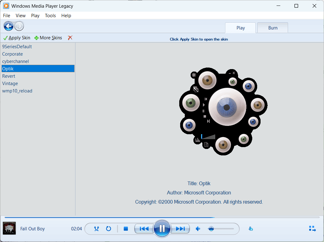The image size is (324, 242).
Task: Stop playback
Action: coord(126,228)
